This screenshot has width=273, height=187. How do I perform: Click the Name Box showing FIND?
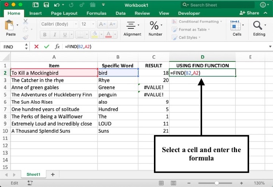[x=13, y=47]
